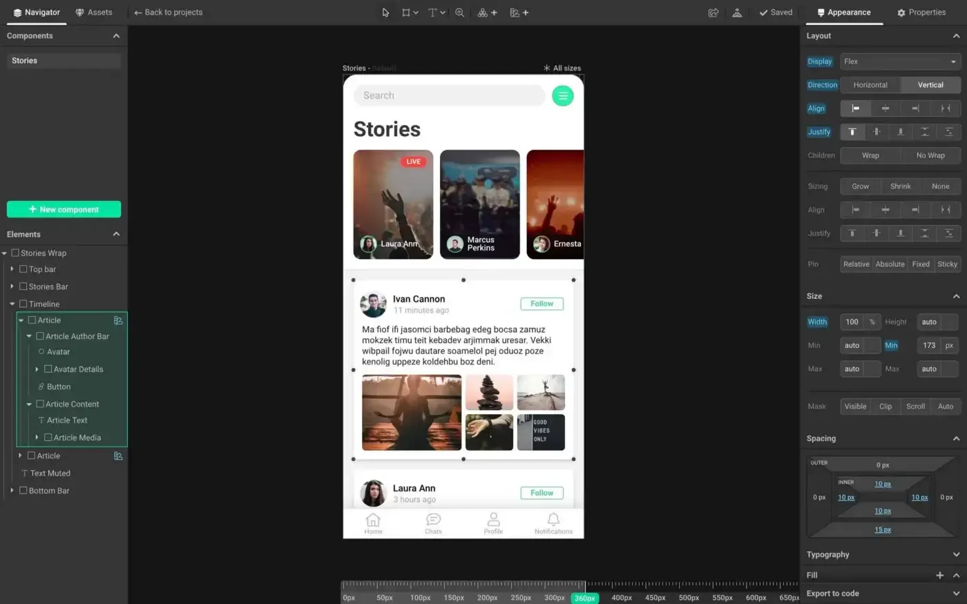Choose align stretch under Sizing row
967x604 pixels.
946,210
